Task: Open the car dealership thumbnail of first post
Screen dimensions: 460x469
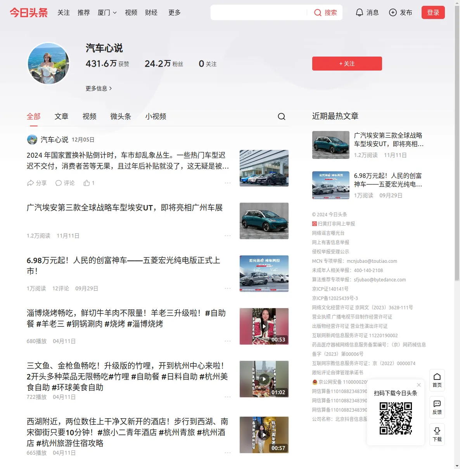Action: 264,168
